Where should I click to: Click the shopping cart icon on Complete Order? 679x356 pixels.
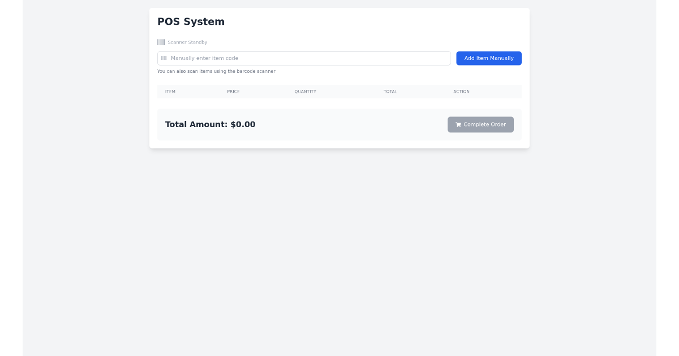pyautogui.click(x=458, y=124)
